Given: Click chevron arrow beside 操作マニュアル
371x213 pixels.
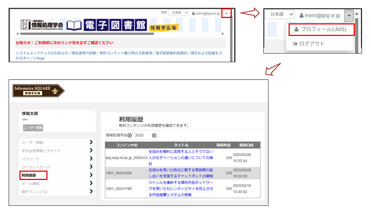Looking at the screenshot, I should 91,191.
